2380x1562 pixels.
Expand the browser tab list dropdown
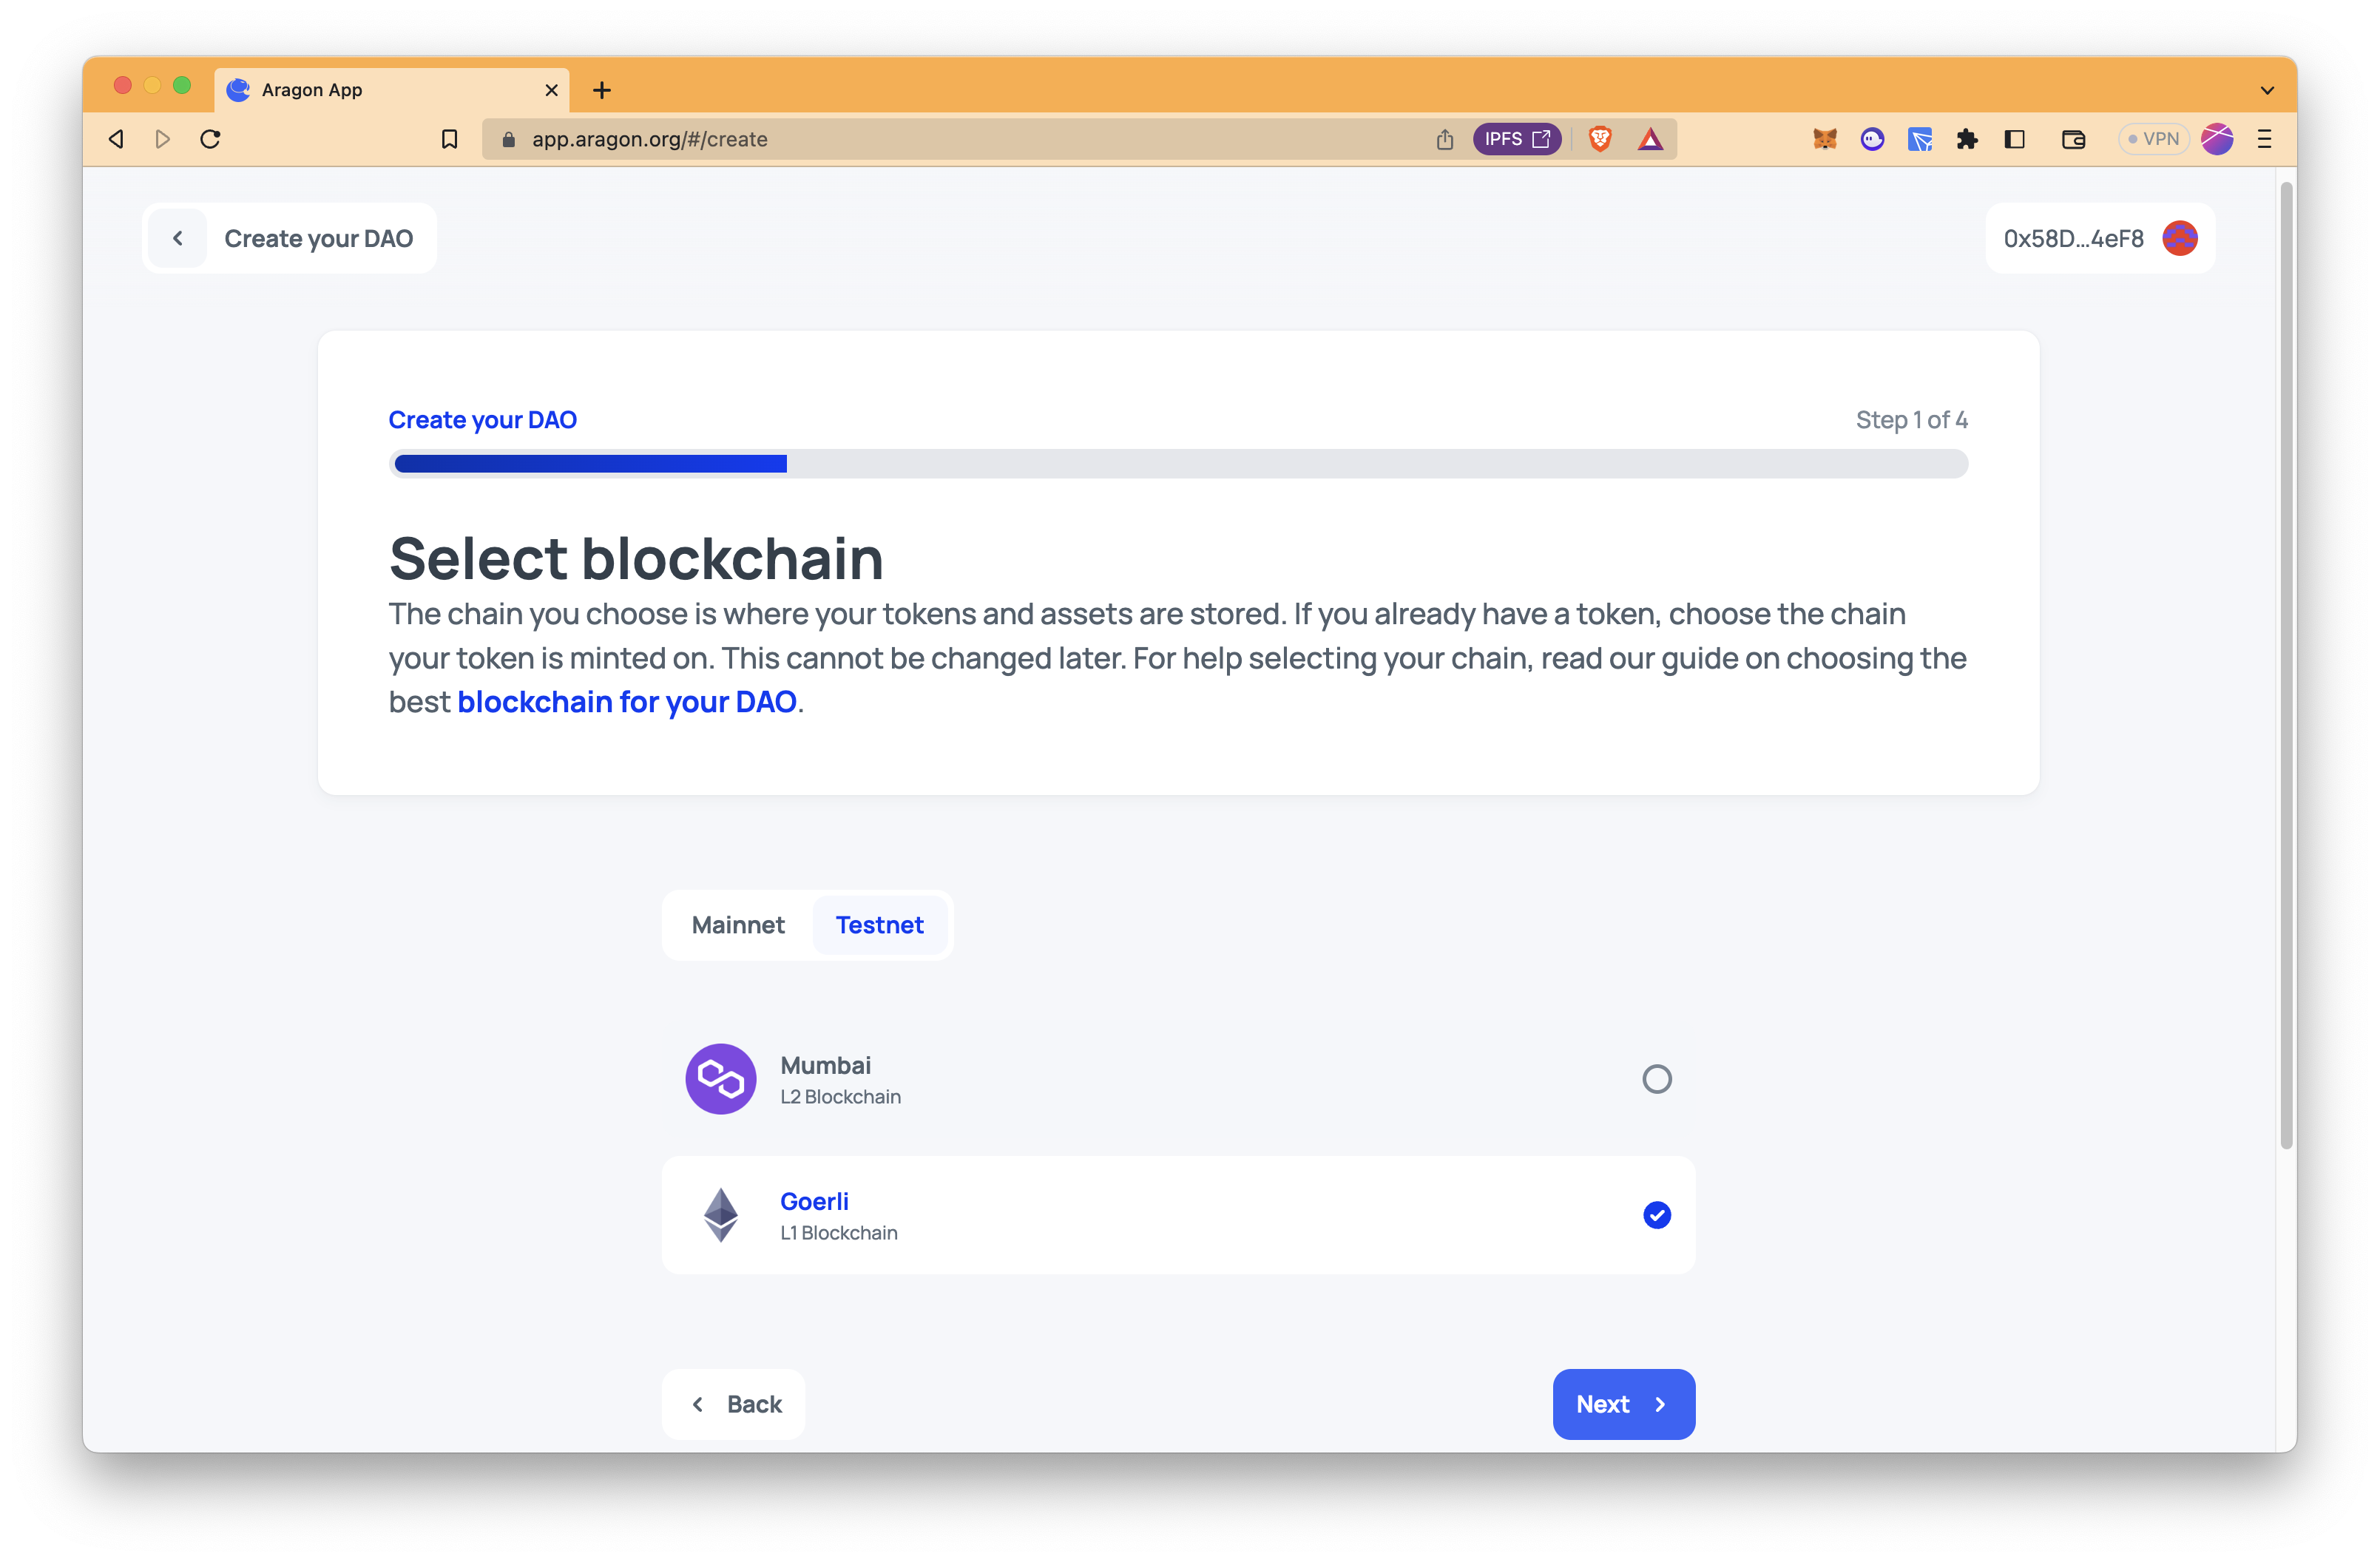[x=2265, y=89]
